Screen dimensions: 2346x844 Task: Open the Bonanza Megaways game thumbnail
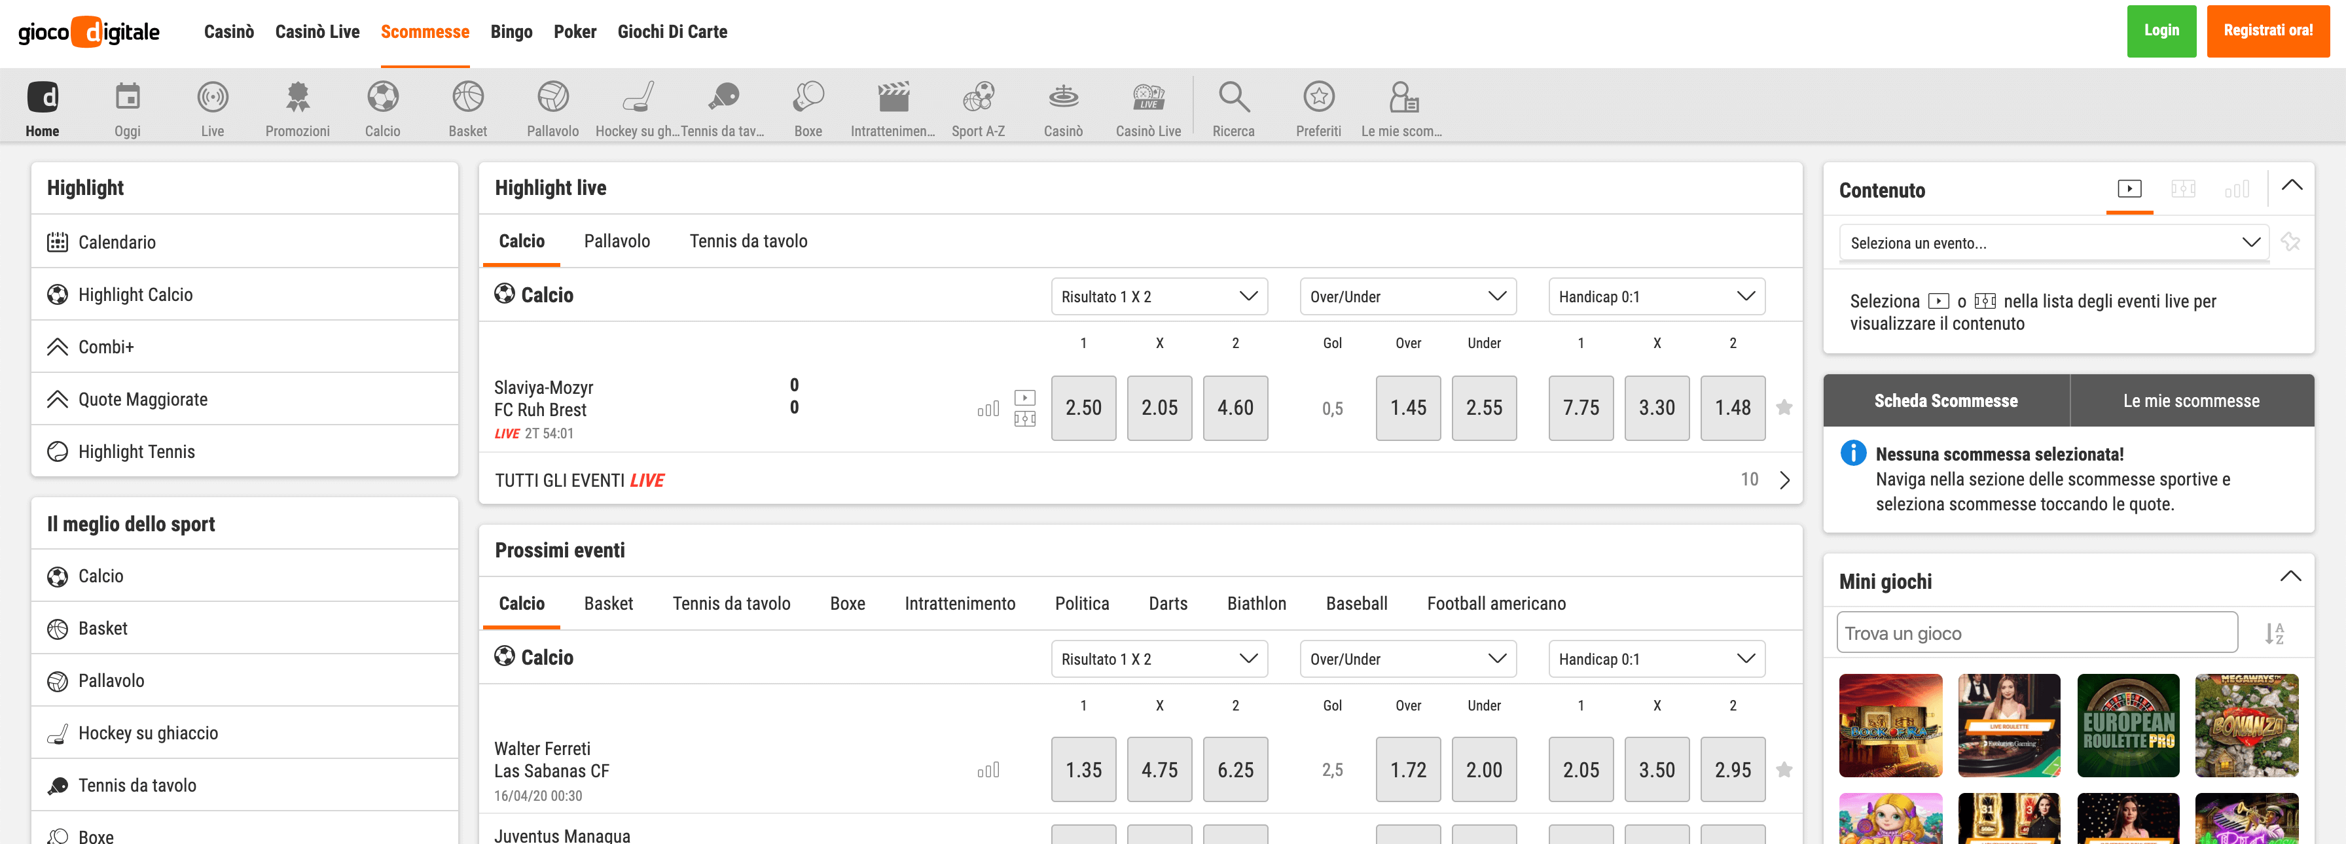tap(2247, 726)
